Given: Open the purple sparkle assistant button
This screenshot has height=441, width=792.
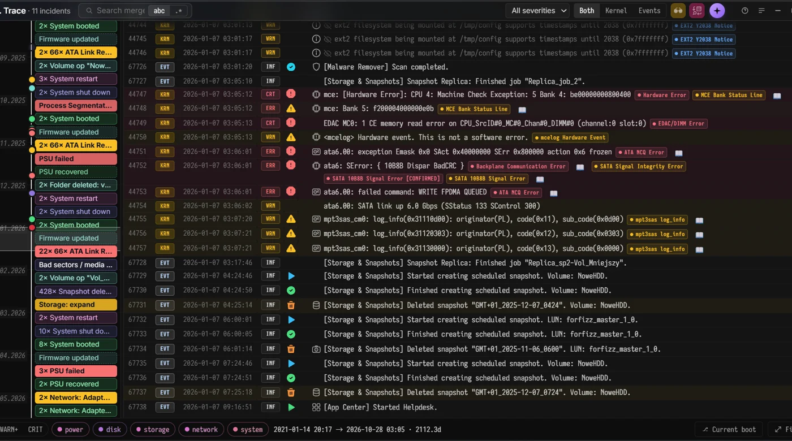Looking at the screenshot, I should click(717, 11).
